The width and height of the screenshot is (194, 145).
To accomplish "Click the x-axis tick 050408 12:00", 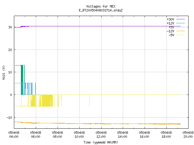I will 101,135.
